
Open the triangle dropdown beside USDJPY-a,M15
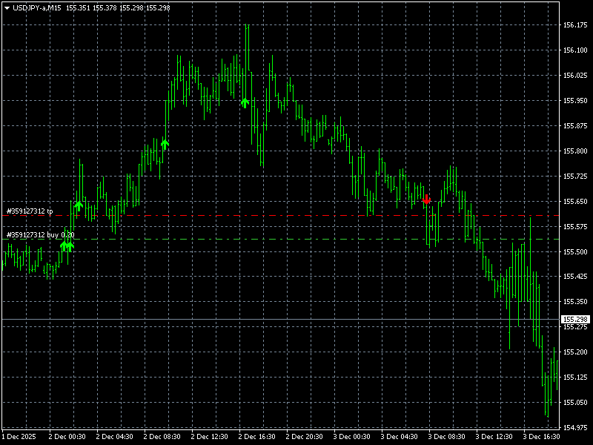7,7
